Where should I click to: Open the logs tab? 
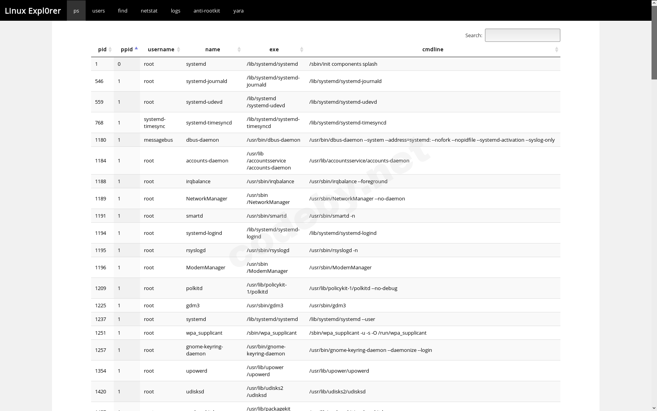pyautogui.click(x=176, y=11)
